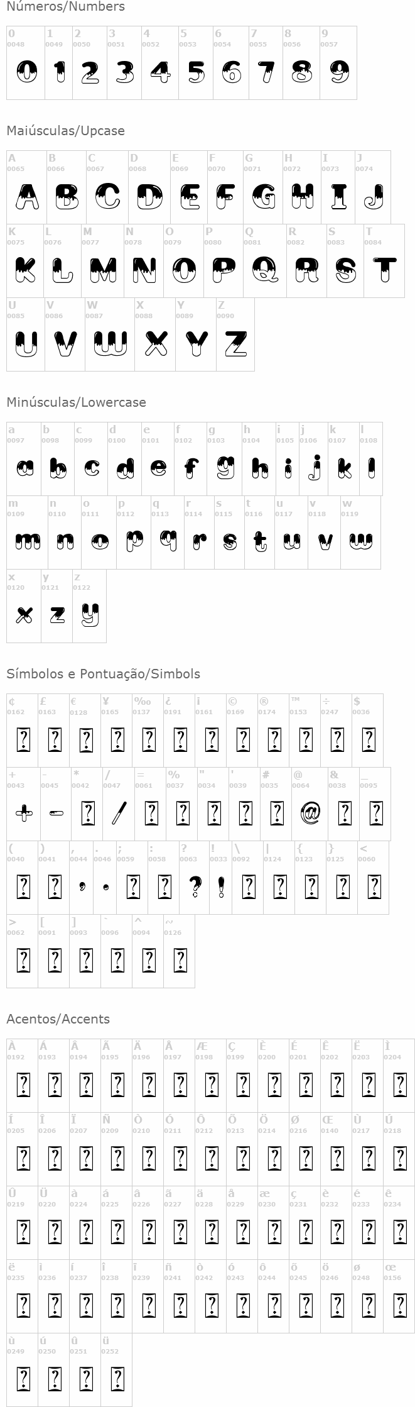Click the Euro sign cell coded 0128
415x1407 pixels.
[85, 730]
